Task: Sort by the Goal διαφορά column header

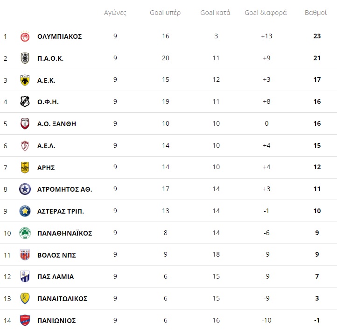Action: pos(266,13)
